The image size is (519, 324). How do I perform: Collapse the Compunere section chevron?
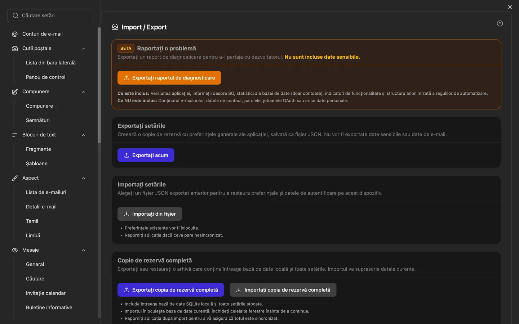point(84,92)
